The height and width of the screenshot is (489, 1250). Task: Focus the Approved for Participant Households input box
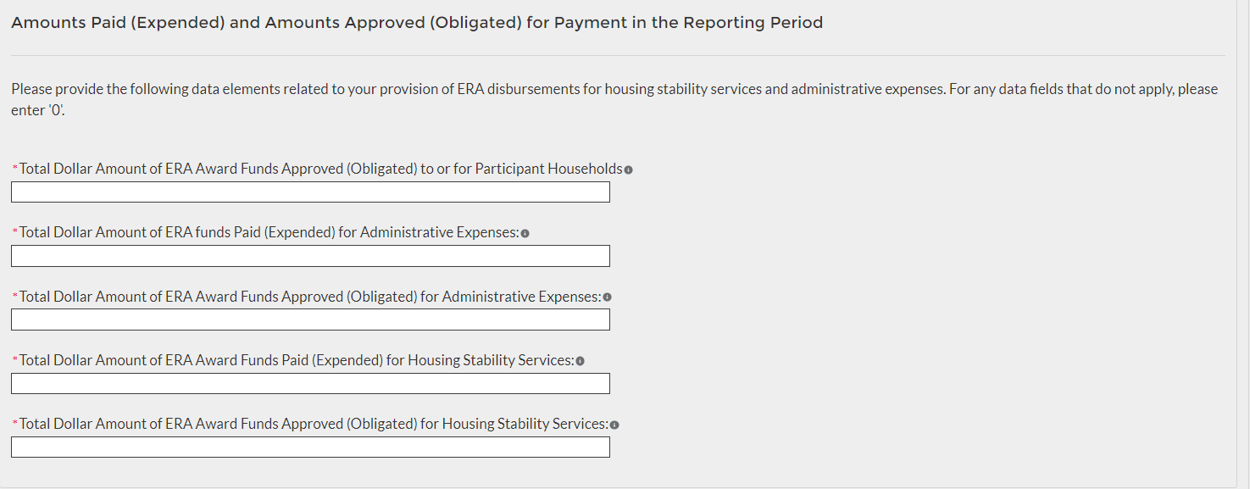[310, 192]
